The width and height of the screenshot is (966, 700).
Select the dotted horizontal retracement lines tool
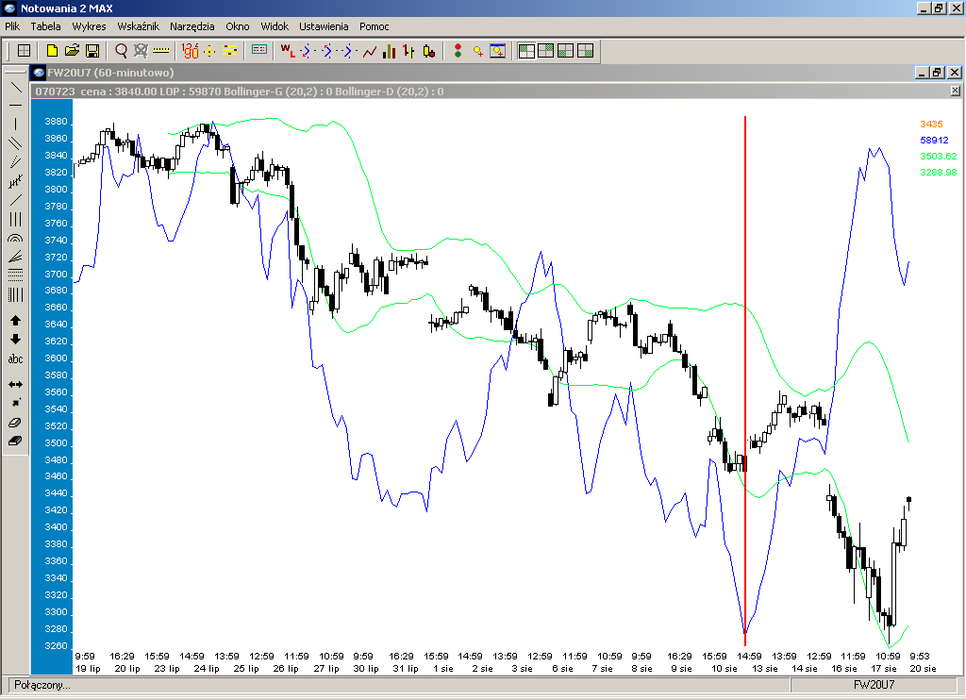click(x=15, y=275)
